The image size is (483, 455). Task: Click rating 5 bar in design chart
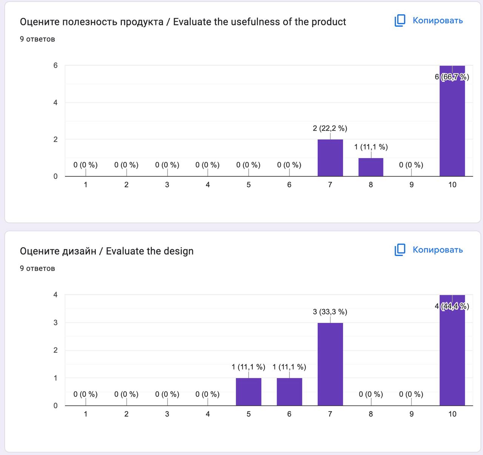coord(249,392)
